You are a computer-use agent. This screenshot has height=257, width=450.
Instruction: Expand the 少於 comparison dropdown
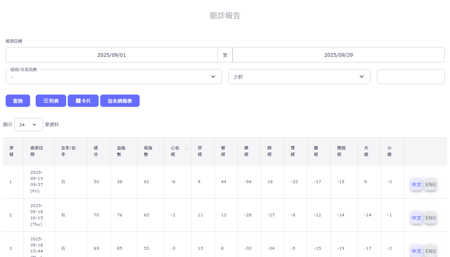[299, 77]
